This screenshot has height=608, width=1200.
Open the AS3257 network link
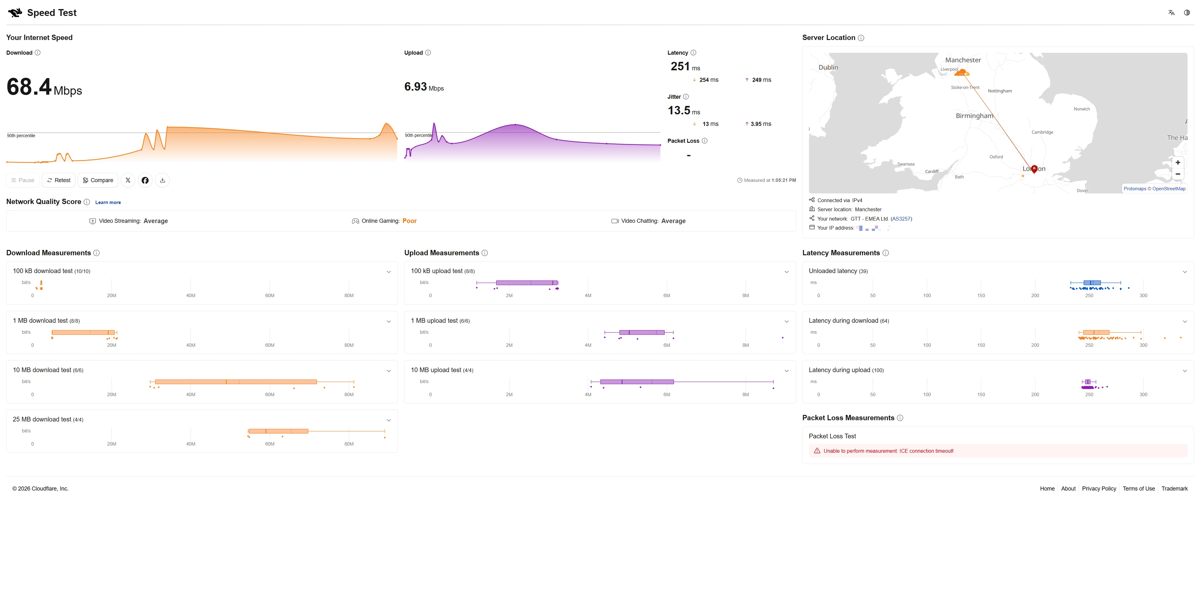901,219
